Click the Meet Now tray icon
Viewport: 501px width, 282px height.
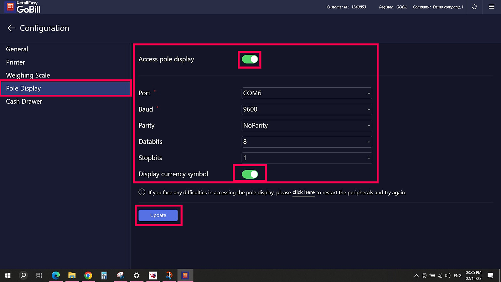point(424,276)
